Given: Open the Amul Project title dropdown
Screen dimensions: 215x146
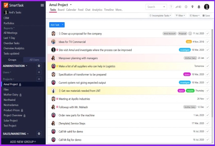Looking at the screenshot, I should pos(71,5).
